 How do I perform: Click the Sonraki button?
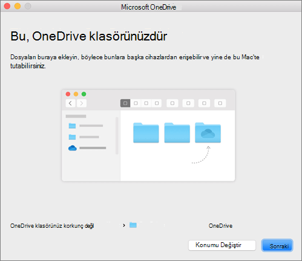point(277,245)
